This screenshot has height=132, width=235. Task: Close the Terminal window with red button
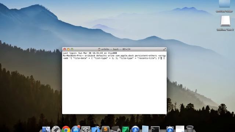tap(65, 49)
